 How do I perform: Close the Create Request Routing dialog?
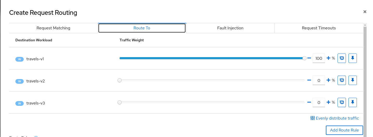pos(365,12)
